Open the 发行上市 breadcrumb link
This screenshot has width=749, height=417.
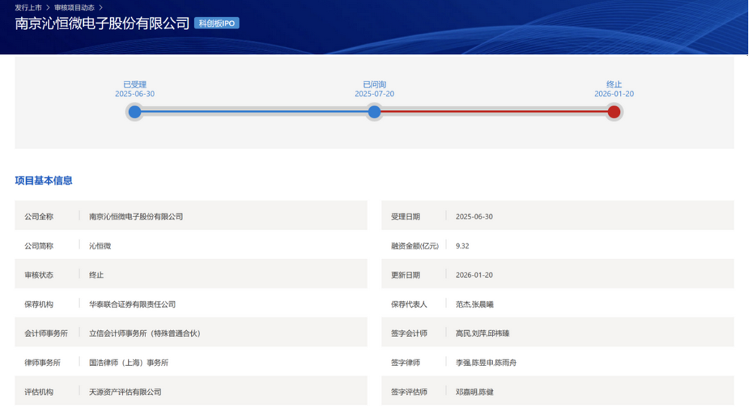coord(28,7)
